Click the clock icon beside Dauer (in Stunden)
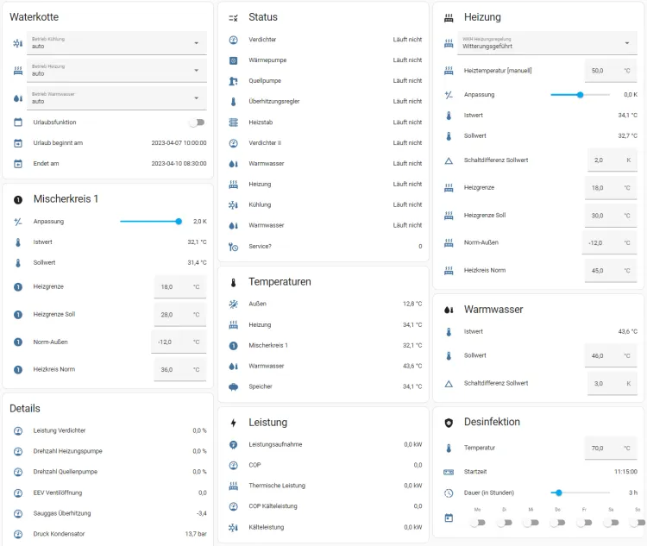The image size is (647, 546). pyautogui.click(x=449, y=493)
